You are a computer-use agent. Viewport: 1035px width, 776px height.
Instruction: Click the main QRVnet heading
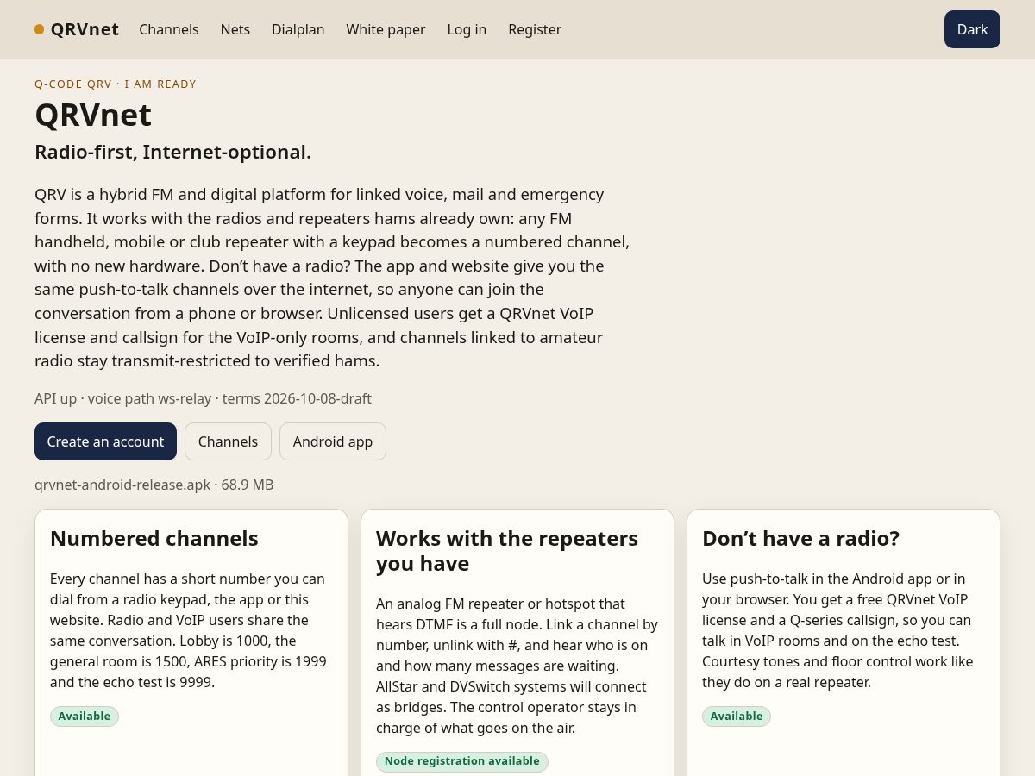[93, 115]
